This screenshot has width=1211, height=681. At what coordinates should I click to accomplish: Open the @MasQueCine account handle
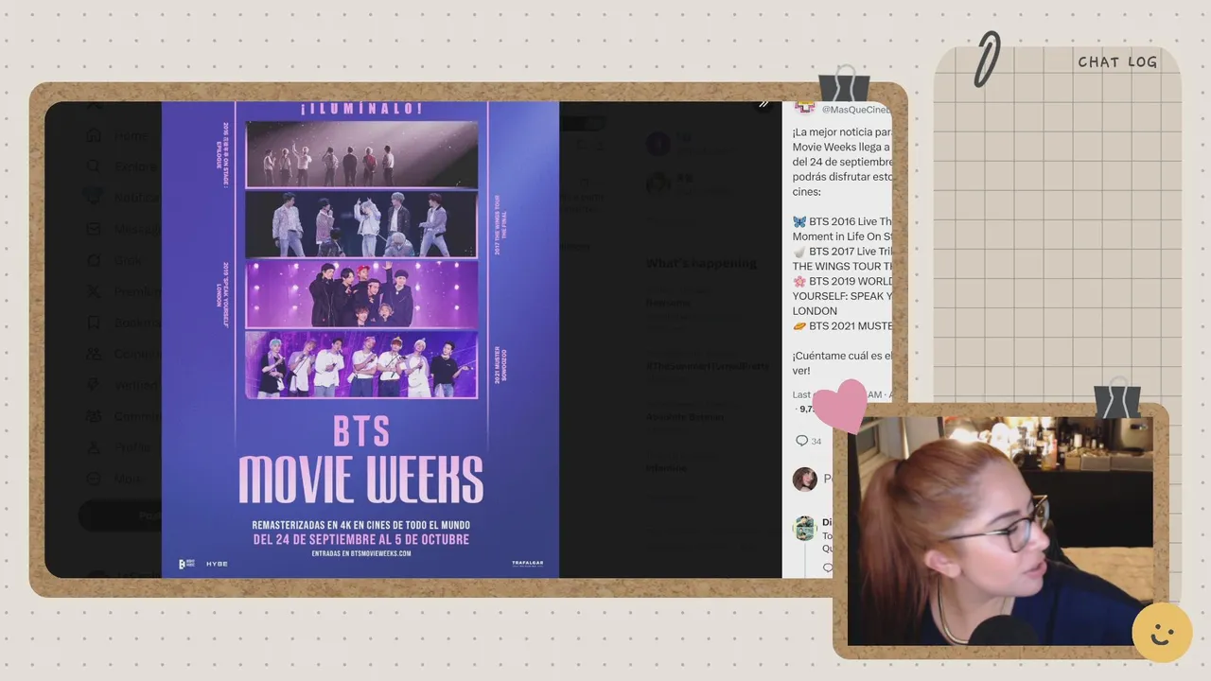click(856, 111)
